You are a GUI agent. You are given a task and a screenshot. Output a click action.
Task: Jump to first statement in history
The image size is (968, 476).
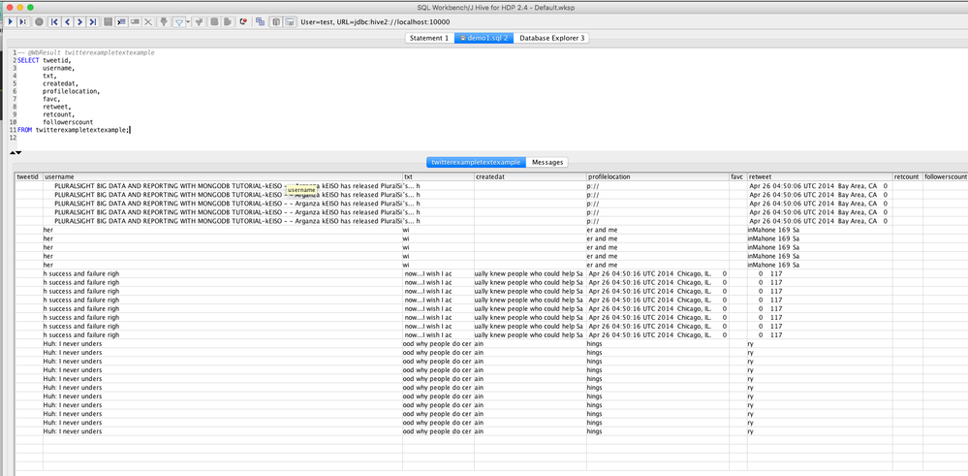[x=54, y=21]
